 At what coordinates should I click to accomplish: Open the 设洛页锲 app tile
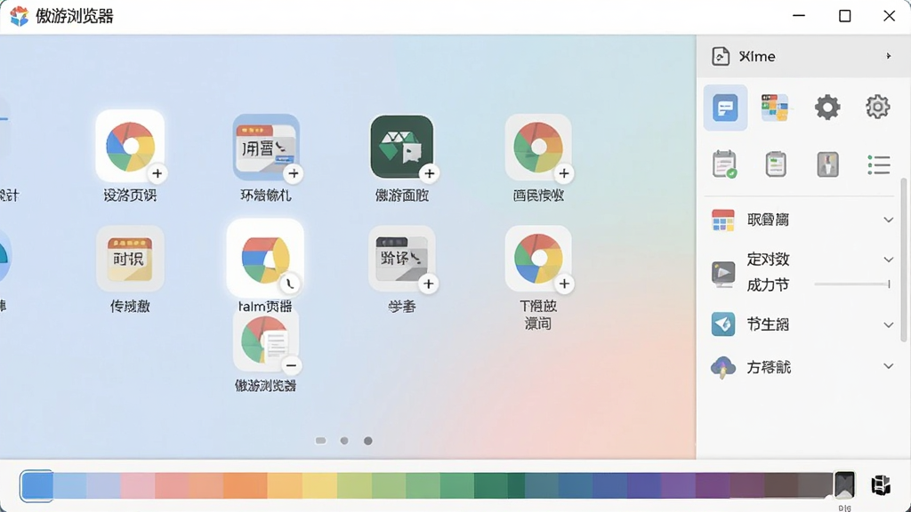(x=130, y=147)
